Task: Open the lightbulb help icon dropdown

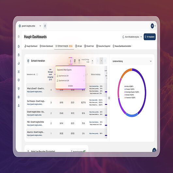Action: (x=79, y=61)
